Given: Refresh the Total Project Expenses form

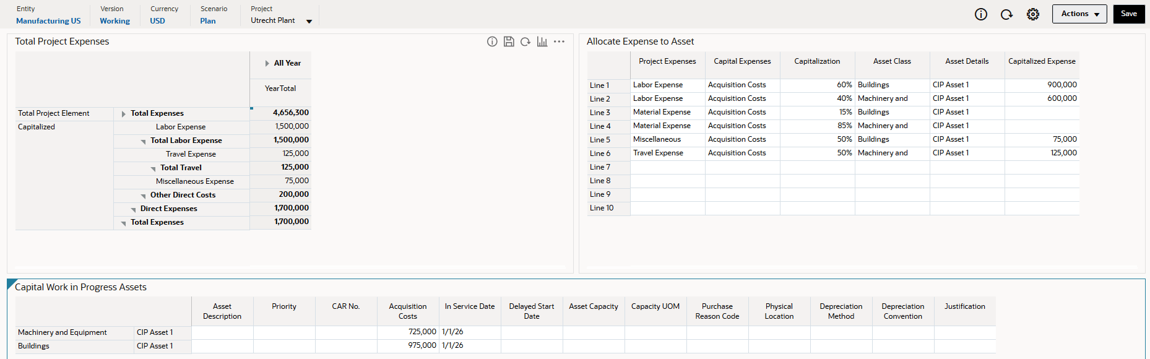Looking at the screenshot, I should pos(525,41).
